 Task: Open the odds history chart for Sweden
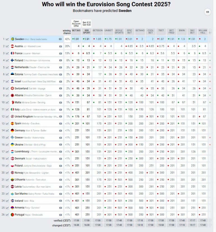(7, 39)
